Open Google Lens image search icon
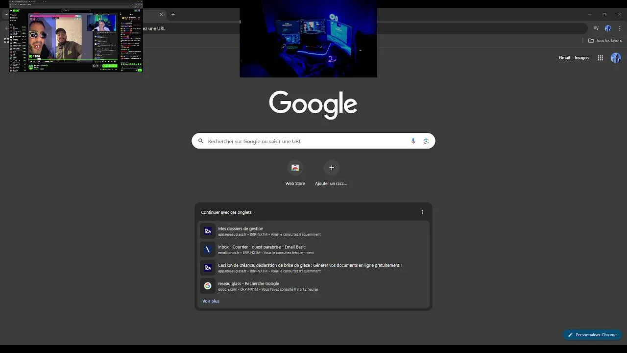Viewport: 627px width, 353px height. pyautogui.click(x=426, y=141)
